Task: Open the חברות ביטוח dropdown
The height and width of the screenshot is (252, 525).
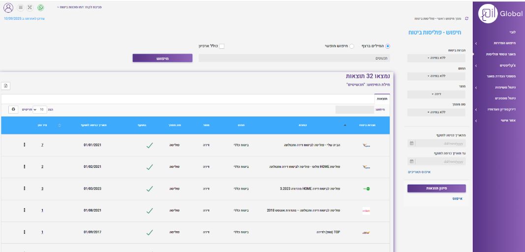Action: 436,58
